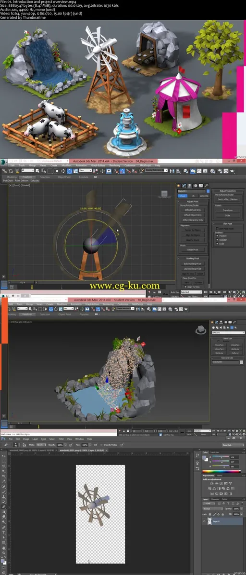
Task: Toggle AutoGrid checkbox in 10_Begin.max
Action: [218, 342]
